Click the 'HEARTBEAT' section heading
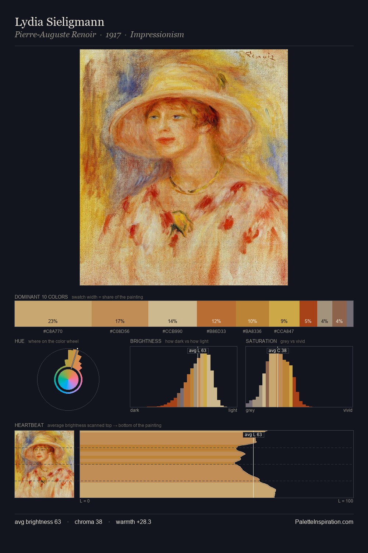This screenshot has width=368, height=553. pos(29,425)
